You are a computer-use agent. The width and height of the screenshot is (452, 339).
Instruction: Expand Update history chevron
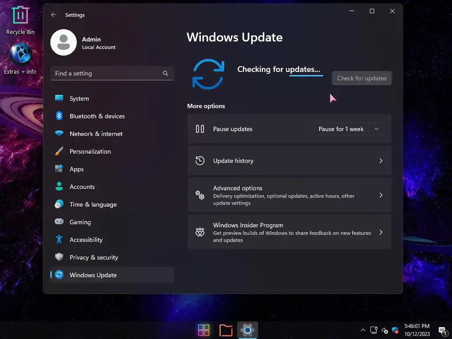[381, 161]
